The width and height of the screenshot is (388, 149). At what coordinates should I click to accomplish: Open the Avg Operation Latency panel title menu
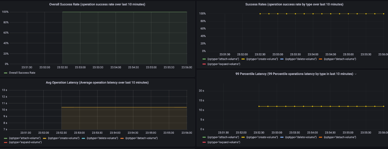[x=97, y=83]
